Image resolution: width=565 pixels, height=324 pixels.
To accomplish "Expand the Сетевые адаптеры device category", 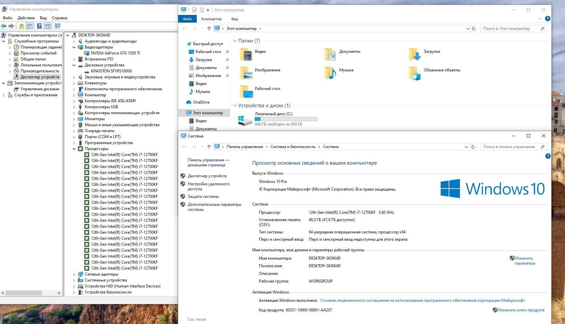I will (x=74, y=274).
